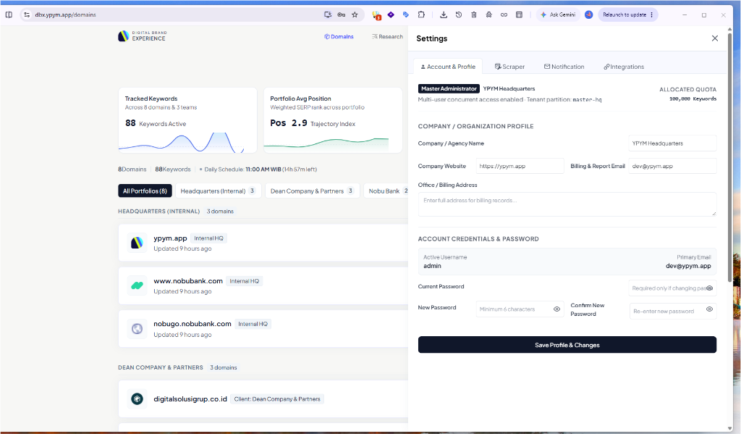Toggle visibility of Current Password field
Screen dimensions: 741x434
(x=709, y=288)
